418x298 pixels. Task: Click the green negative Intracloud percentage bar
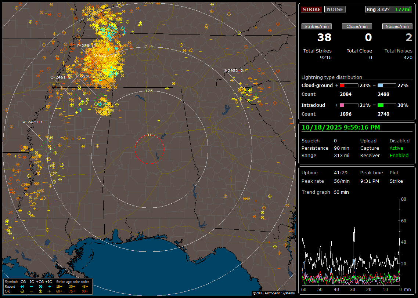pos(387,105)
